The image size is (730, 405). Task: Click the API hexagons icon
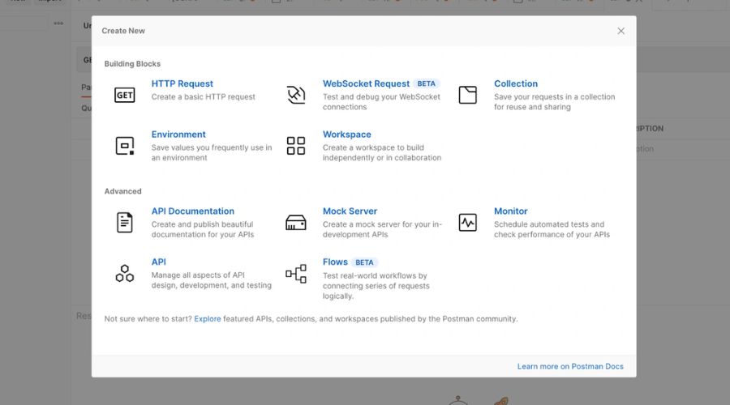pyautogui.click(x=124, y=274)
